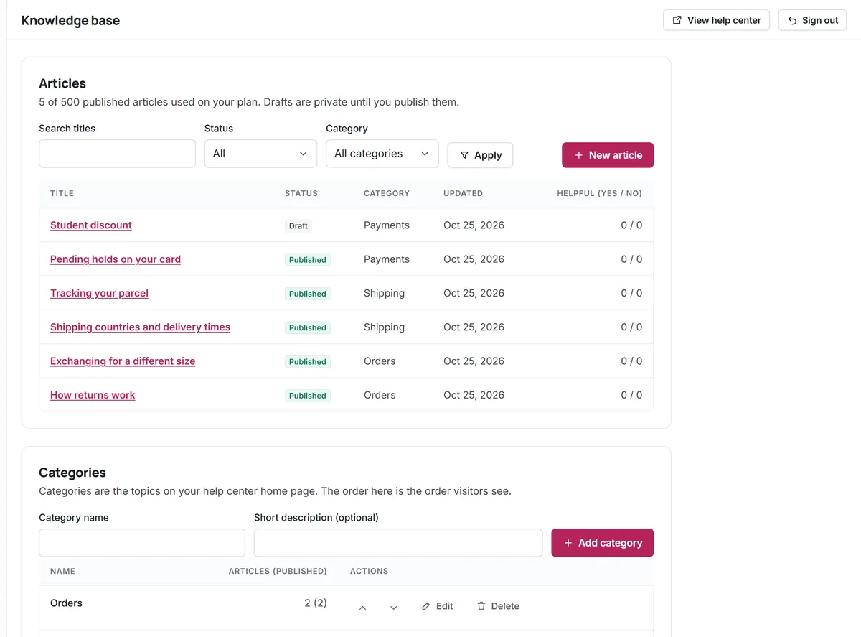Open Exchanging for a different size article
Image resolution: width=861 pixels, height=637 pixels.
pyautogui.click(x=123, y=361)
